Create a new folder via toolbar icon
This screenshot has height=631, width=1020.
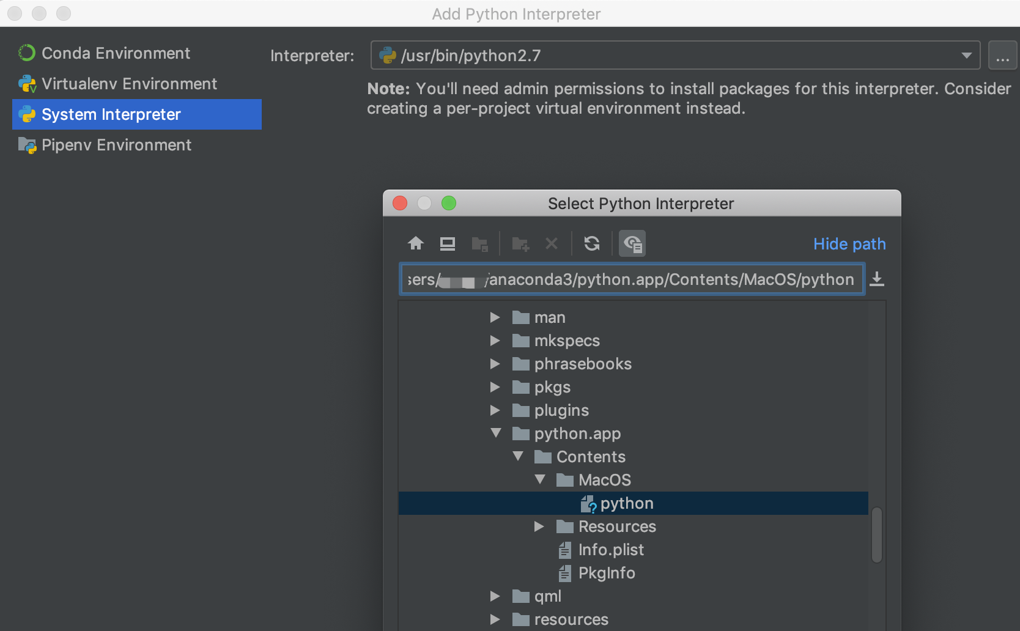point(520,244)
